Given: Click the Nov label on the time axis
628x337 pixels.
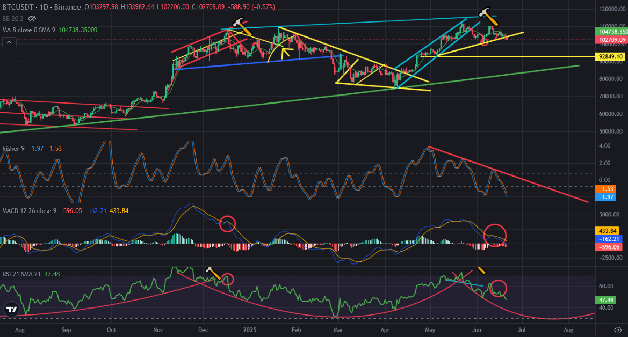Looking at the screenshot, I should point(158,330).
